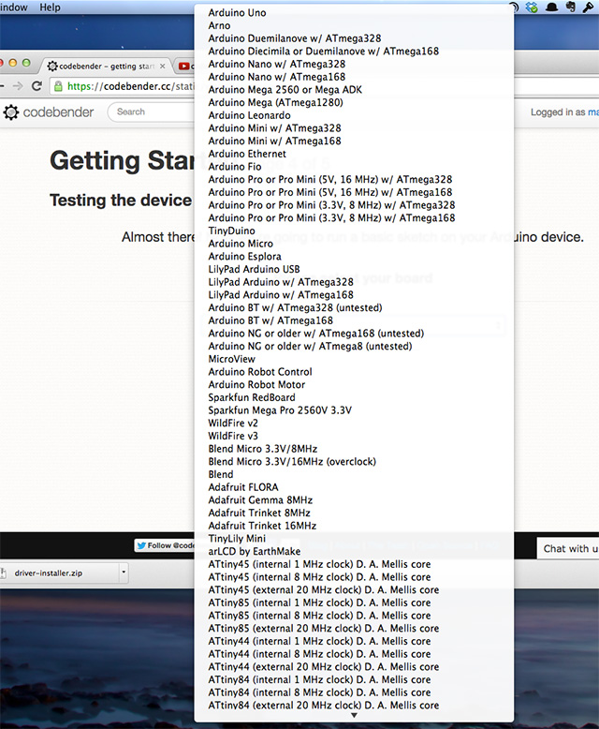Select Arduino Uno from the board list
Image resolution: width=599 pixels, height=729 pixels.
tap(237, 13)
